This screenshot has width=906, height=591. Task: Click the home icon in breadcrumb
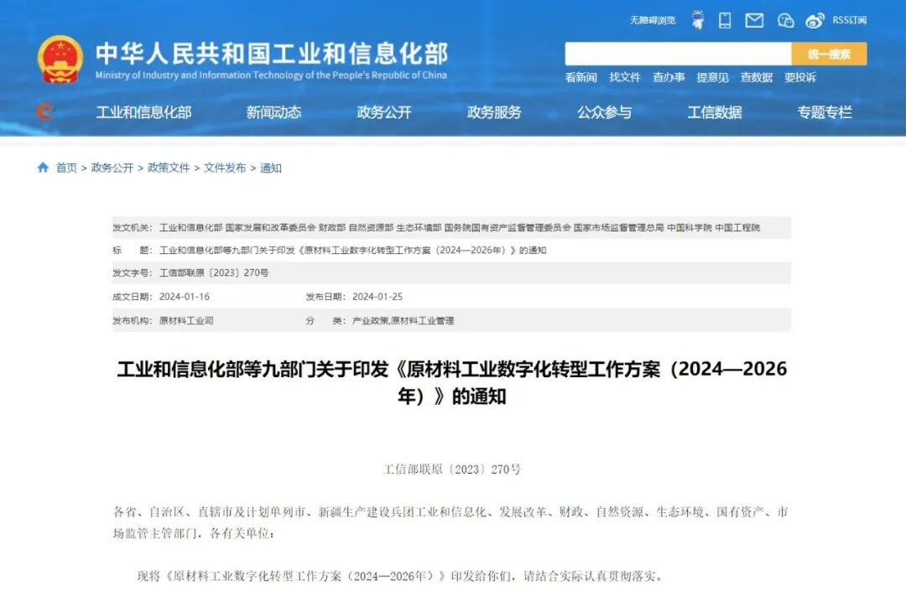click(43, 168)
